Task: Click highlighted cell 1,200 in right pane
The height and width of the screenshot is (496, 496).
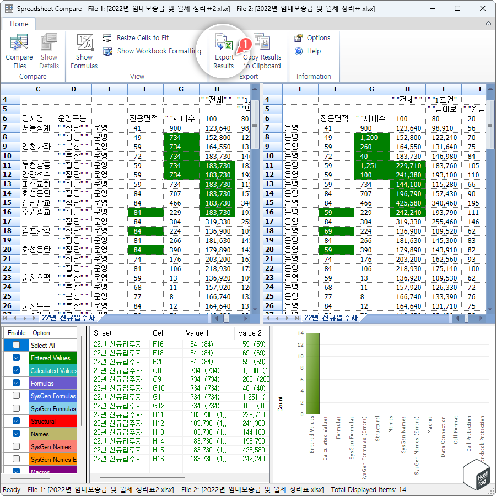Action: tap(371, 138)
